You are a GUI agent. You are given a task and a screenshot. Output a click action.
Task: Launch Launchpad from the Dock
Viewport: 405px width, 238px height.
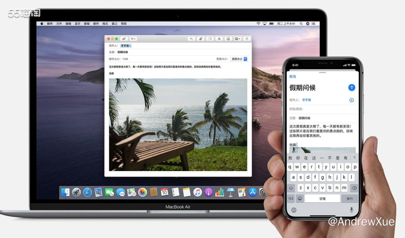pos(76,192)
